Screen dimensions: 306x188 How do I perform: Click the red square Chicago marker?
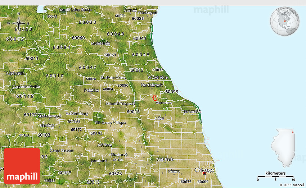pyautogui.click(x=204, y=173)
